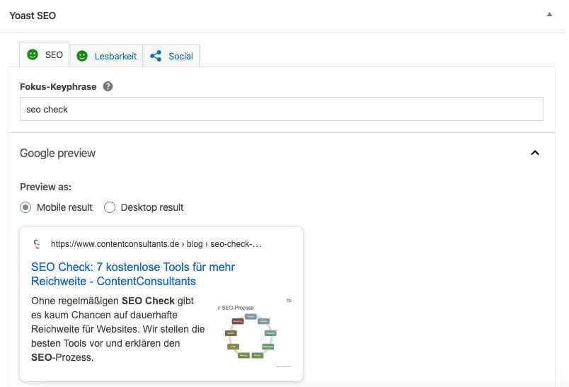Switch to the Social tab

(171, 56)
